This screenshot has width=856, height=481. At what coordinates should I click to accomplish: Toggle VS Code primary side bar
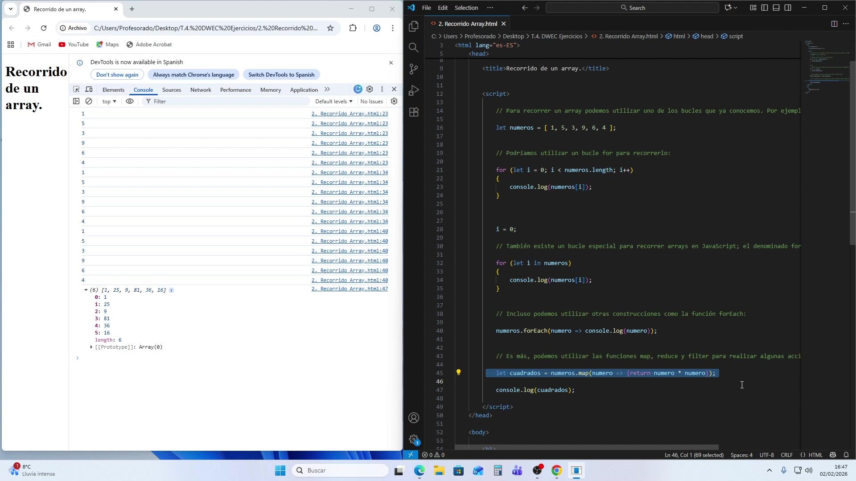[x=765, y=8]
